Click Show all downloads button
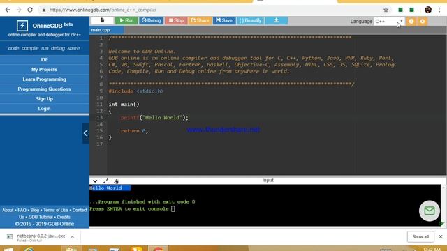447x251 pixels. pyautogui.click(x=420, y=236)
